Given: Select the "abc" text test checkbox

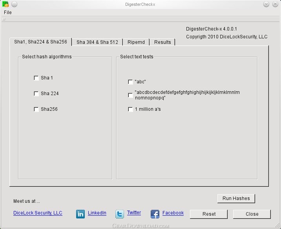Looking at the screenshot, I should click(131, 82).
